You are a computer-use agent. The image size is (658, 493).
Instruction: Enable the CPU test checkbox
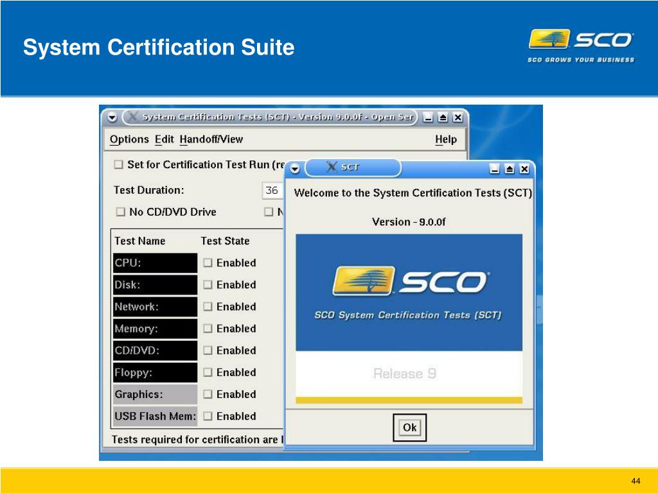(x=208, y=263)
